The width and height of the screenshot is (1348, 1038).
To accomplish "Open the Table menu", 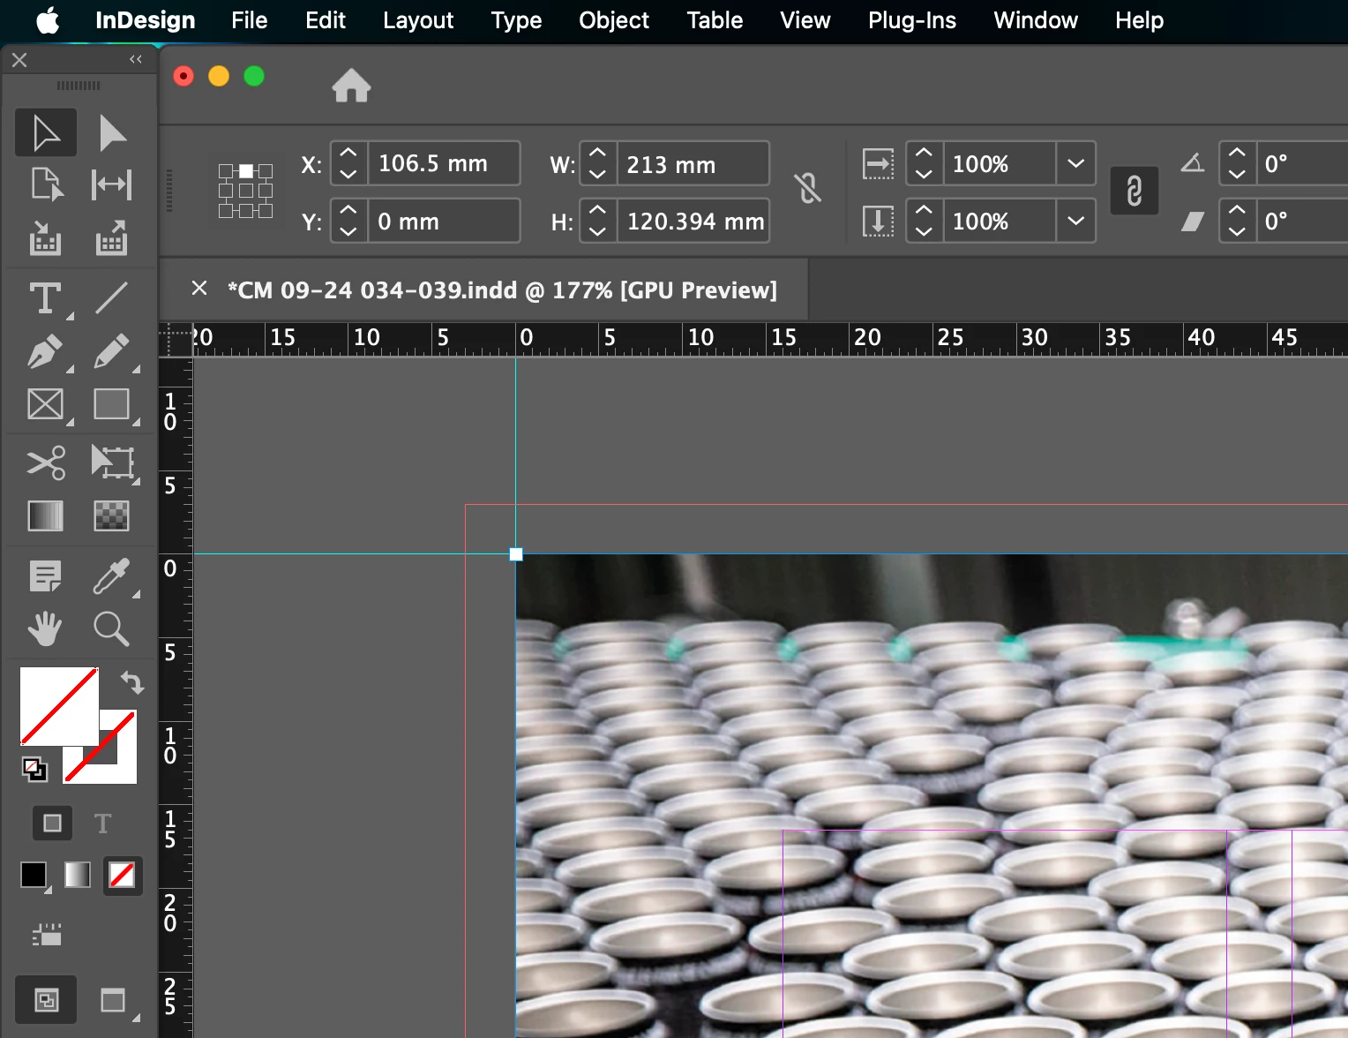I will pyautogui.click(x=715, y=20).
